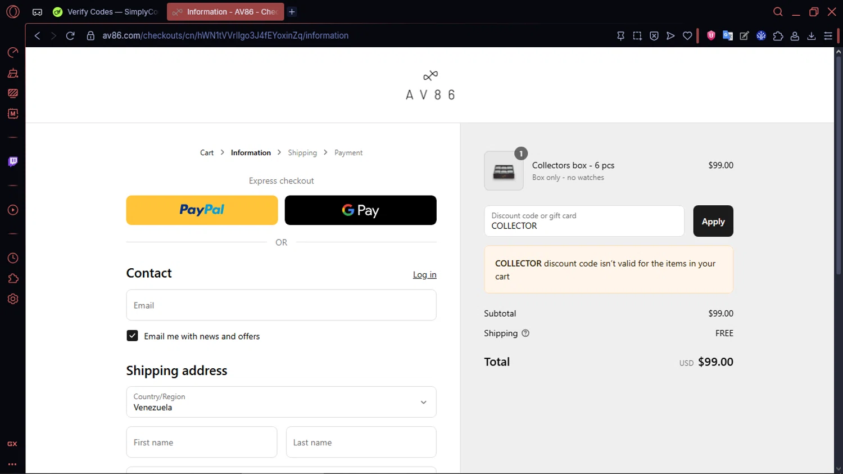
Task: Click the Payment breadcrumb step
Action: (x=348, y=152)
